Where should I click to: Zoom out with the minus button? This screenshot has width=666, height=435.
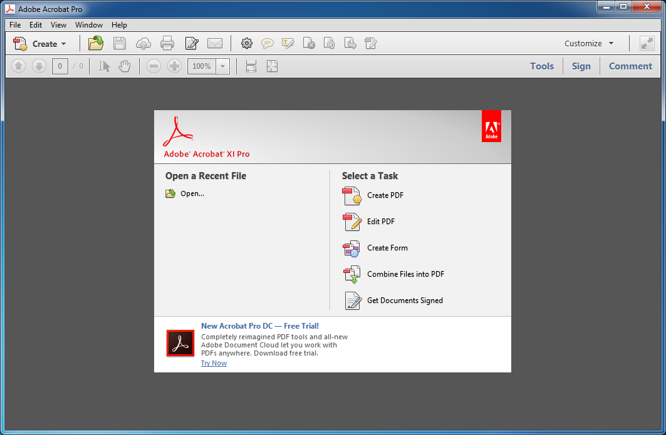tap(153, 66)
